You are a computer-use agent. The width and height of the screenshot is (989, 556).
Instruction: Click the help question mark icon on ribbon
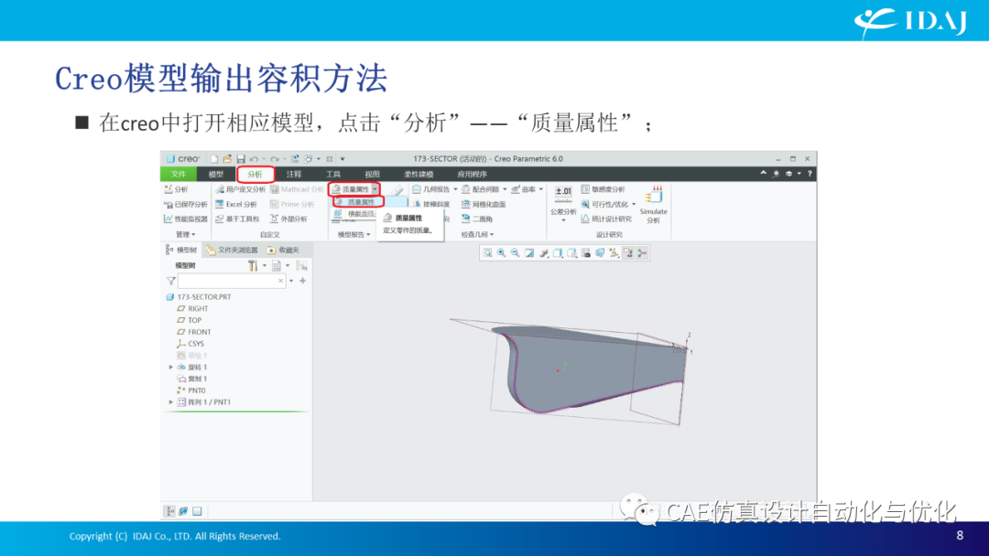coord(810,174)
